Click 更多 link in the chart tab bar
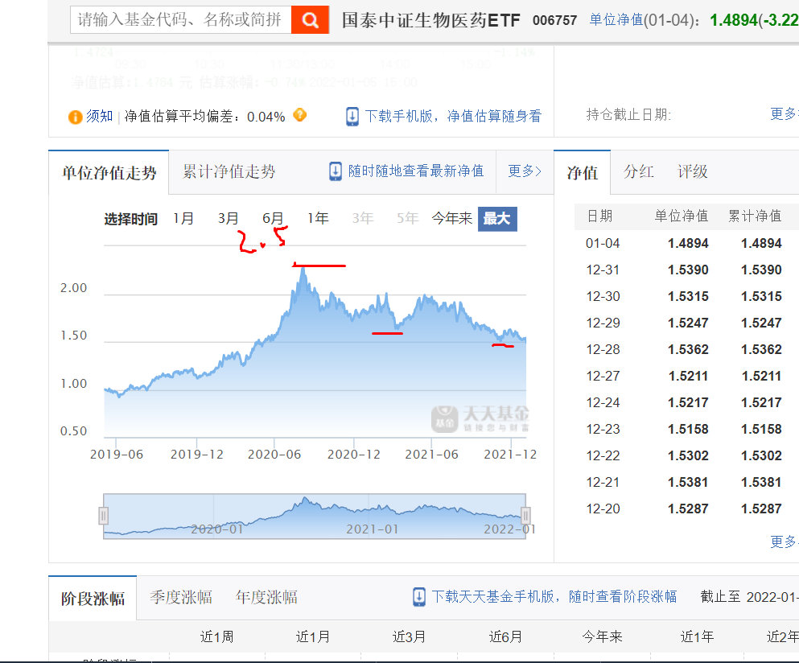 click(x=525, y=171)
